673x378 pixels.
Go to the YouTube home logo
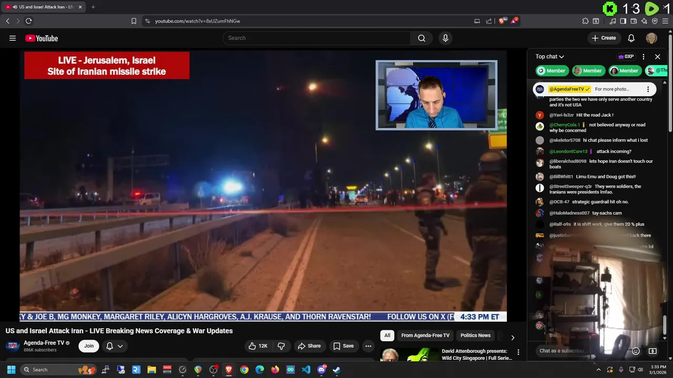[42, 38]
